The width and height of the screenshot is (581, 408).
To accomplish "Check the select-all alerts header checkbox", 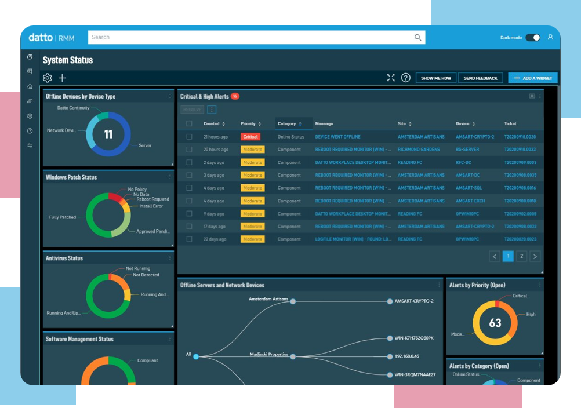I will pos(189,123).
